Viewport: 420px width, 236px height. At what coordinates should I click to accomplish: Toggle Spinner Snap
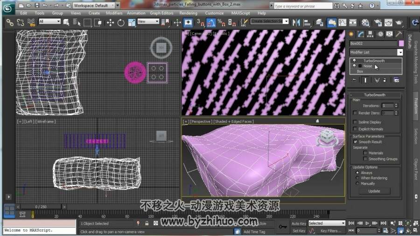[x=231, y=23]
